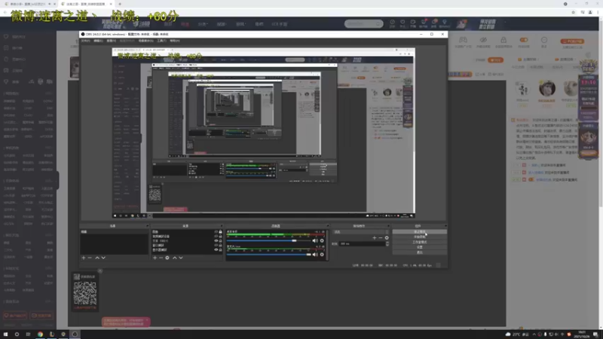Lock the third source row
The height and width of the screenshot is (339, 603).
pyautogui.click(x=220, y=241)
